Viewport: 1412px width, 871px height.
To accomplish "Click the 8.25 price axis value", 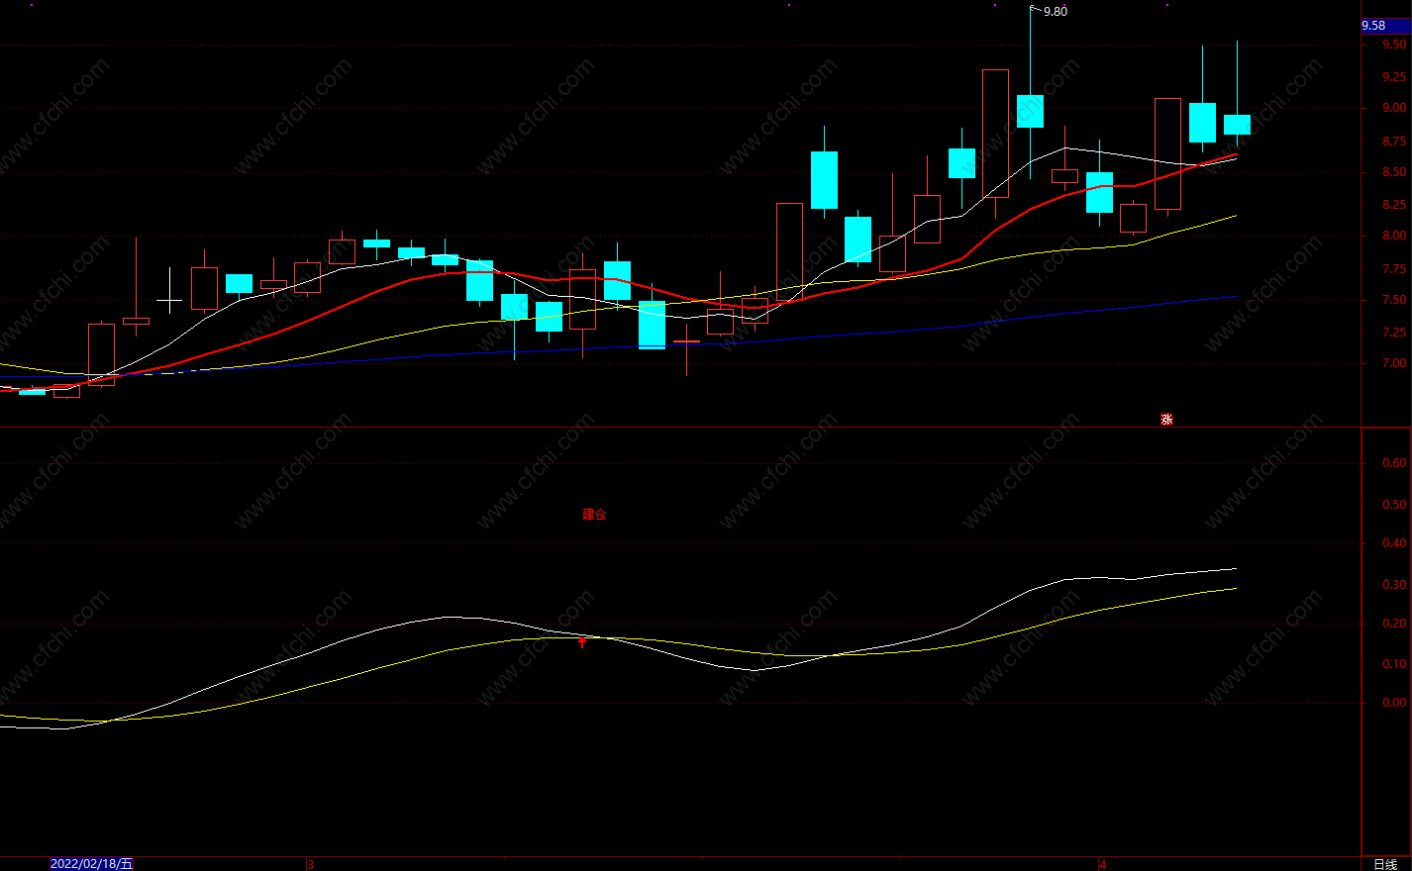I will coord(1394,205).
